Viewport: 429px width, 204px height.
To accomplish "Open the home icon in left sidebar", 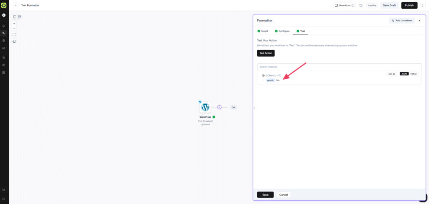I will click(x=4, y=26).
